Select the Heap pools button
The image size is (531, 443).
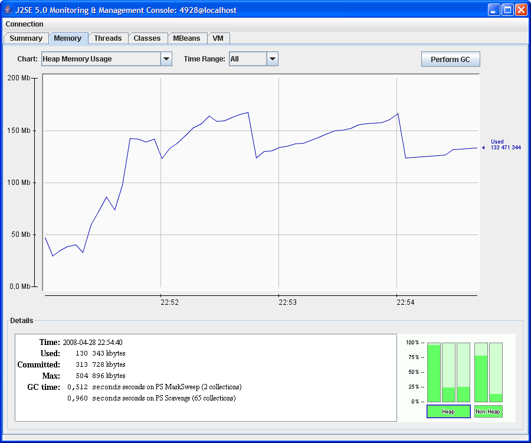tap(448, 412)
